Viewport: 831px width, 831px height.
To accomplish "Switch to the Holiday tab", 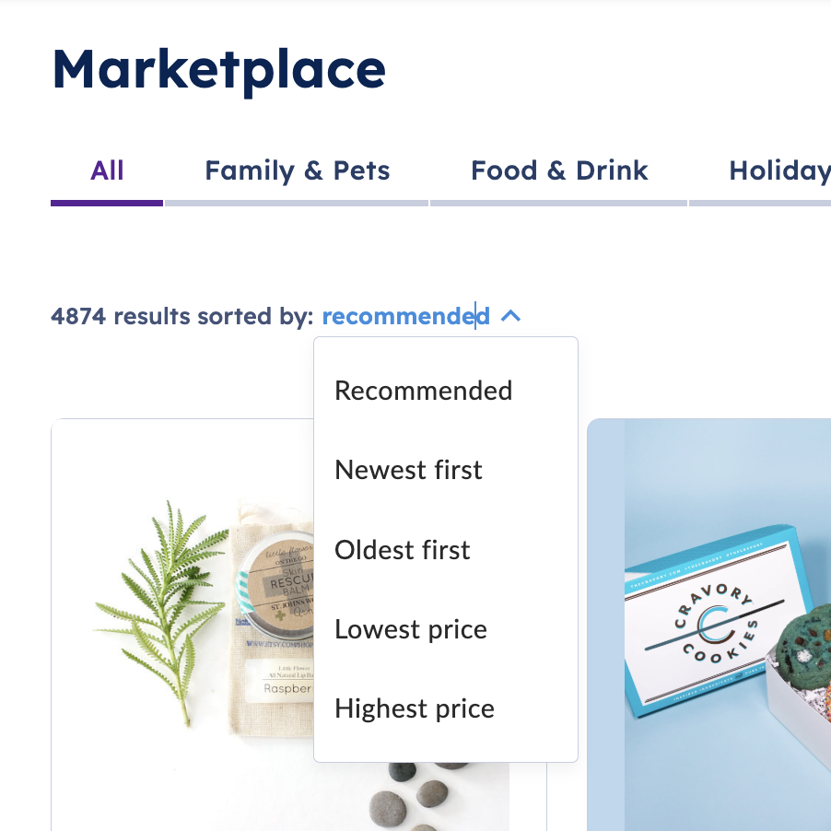I will 779,171.
